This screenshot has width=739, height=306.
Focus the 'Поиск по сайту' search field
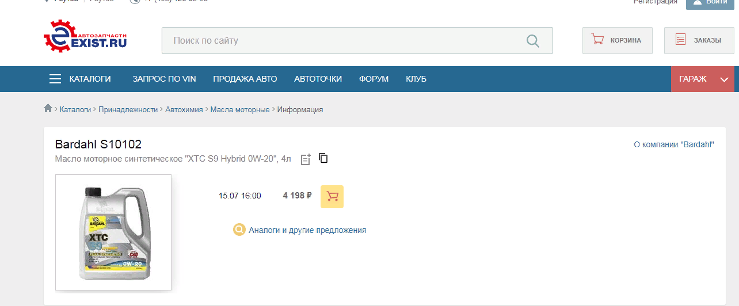(x=357, y=41)
